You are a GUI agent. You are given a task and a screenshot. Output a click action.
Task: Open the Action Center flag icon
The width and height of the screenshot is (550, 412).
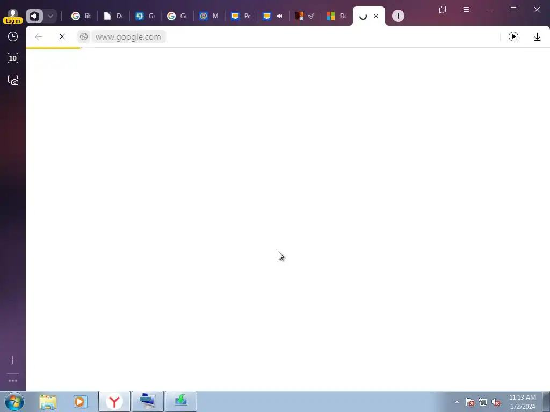tap(470, 402)
